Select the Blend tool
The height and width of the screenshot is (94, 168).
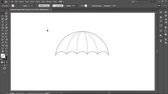pos(6,43)
